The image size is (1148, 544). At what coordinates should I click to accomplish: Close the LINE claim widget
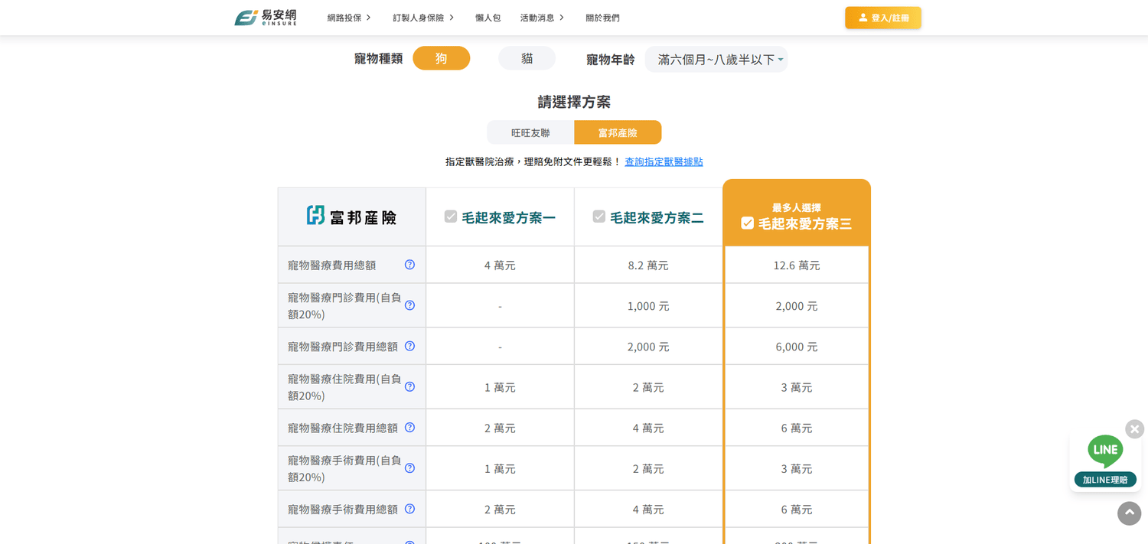[x=1134, y=428]
